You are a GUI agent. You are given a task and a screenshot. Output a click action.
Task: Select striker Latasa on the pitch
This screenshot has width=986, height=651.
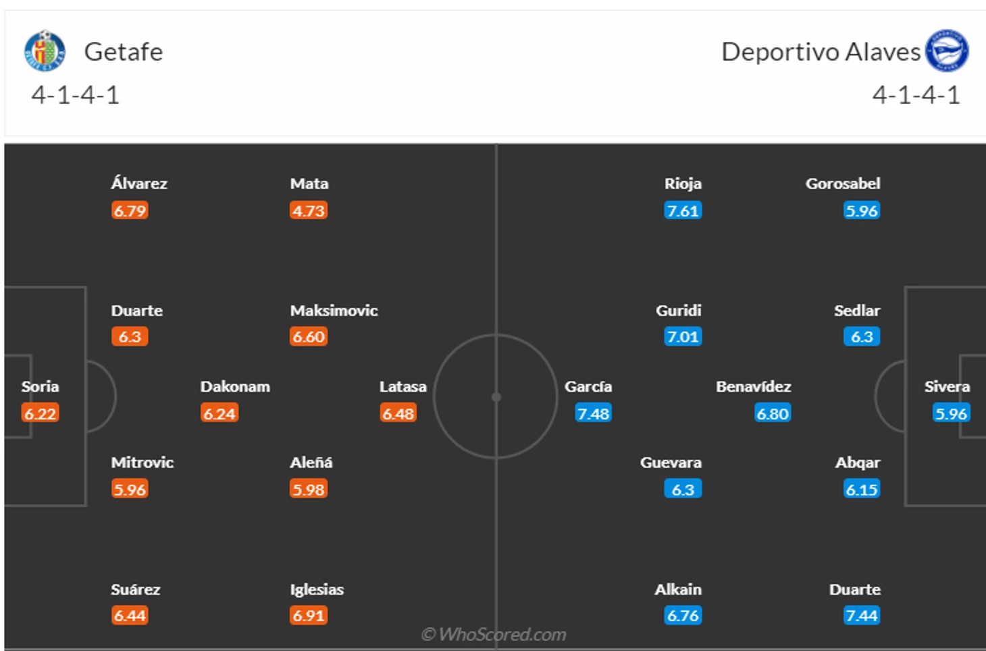[x=403, y=387]
